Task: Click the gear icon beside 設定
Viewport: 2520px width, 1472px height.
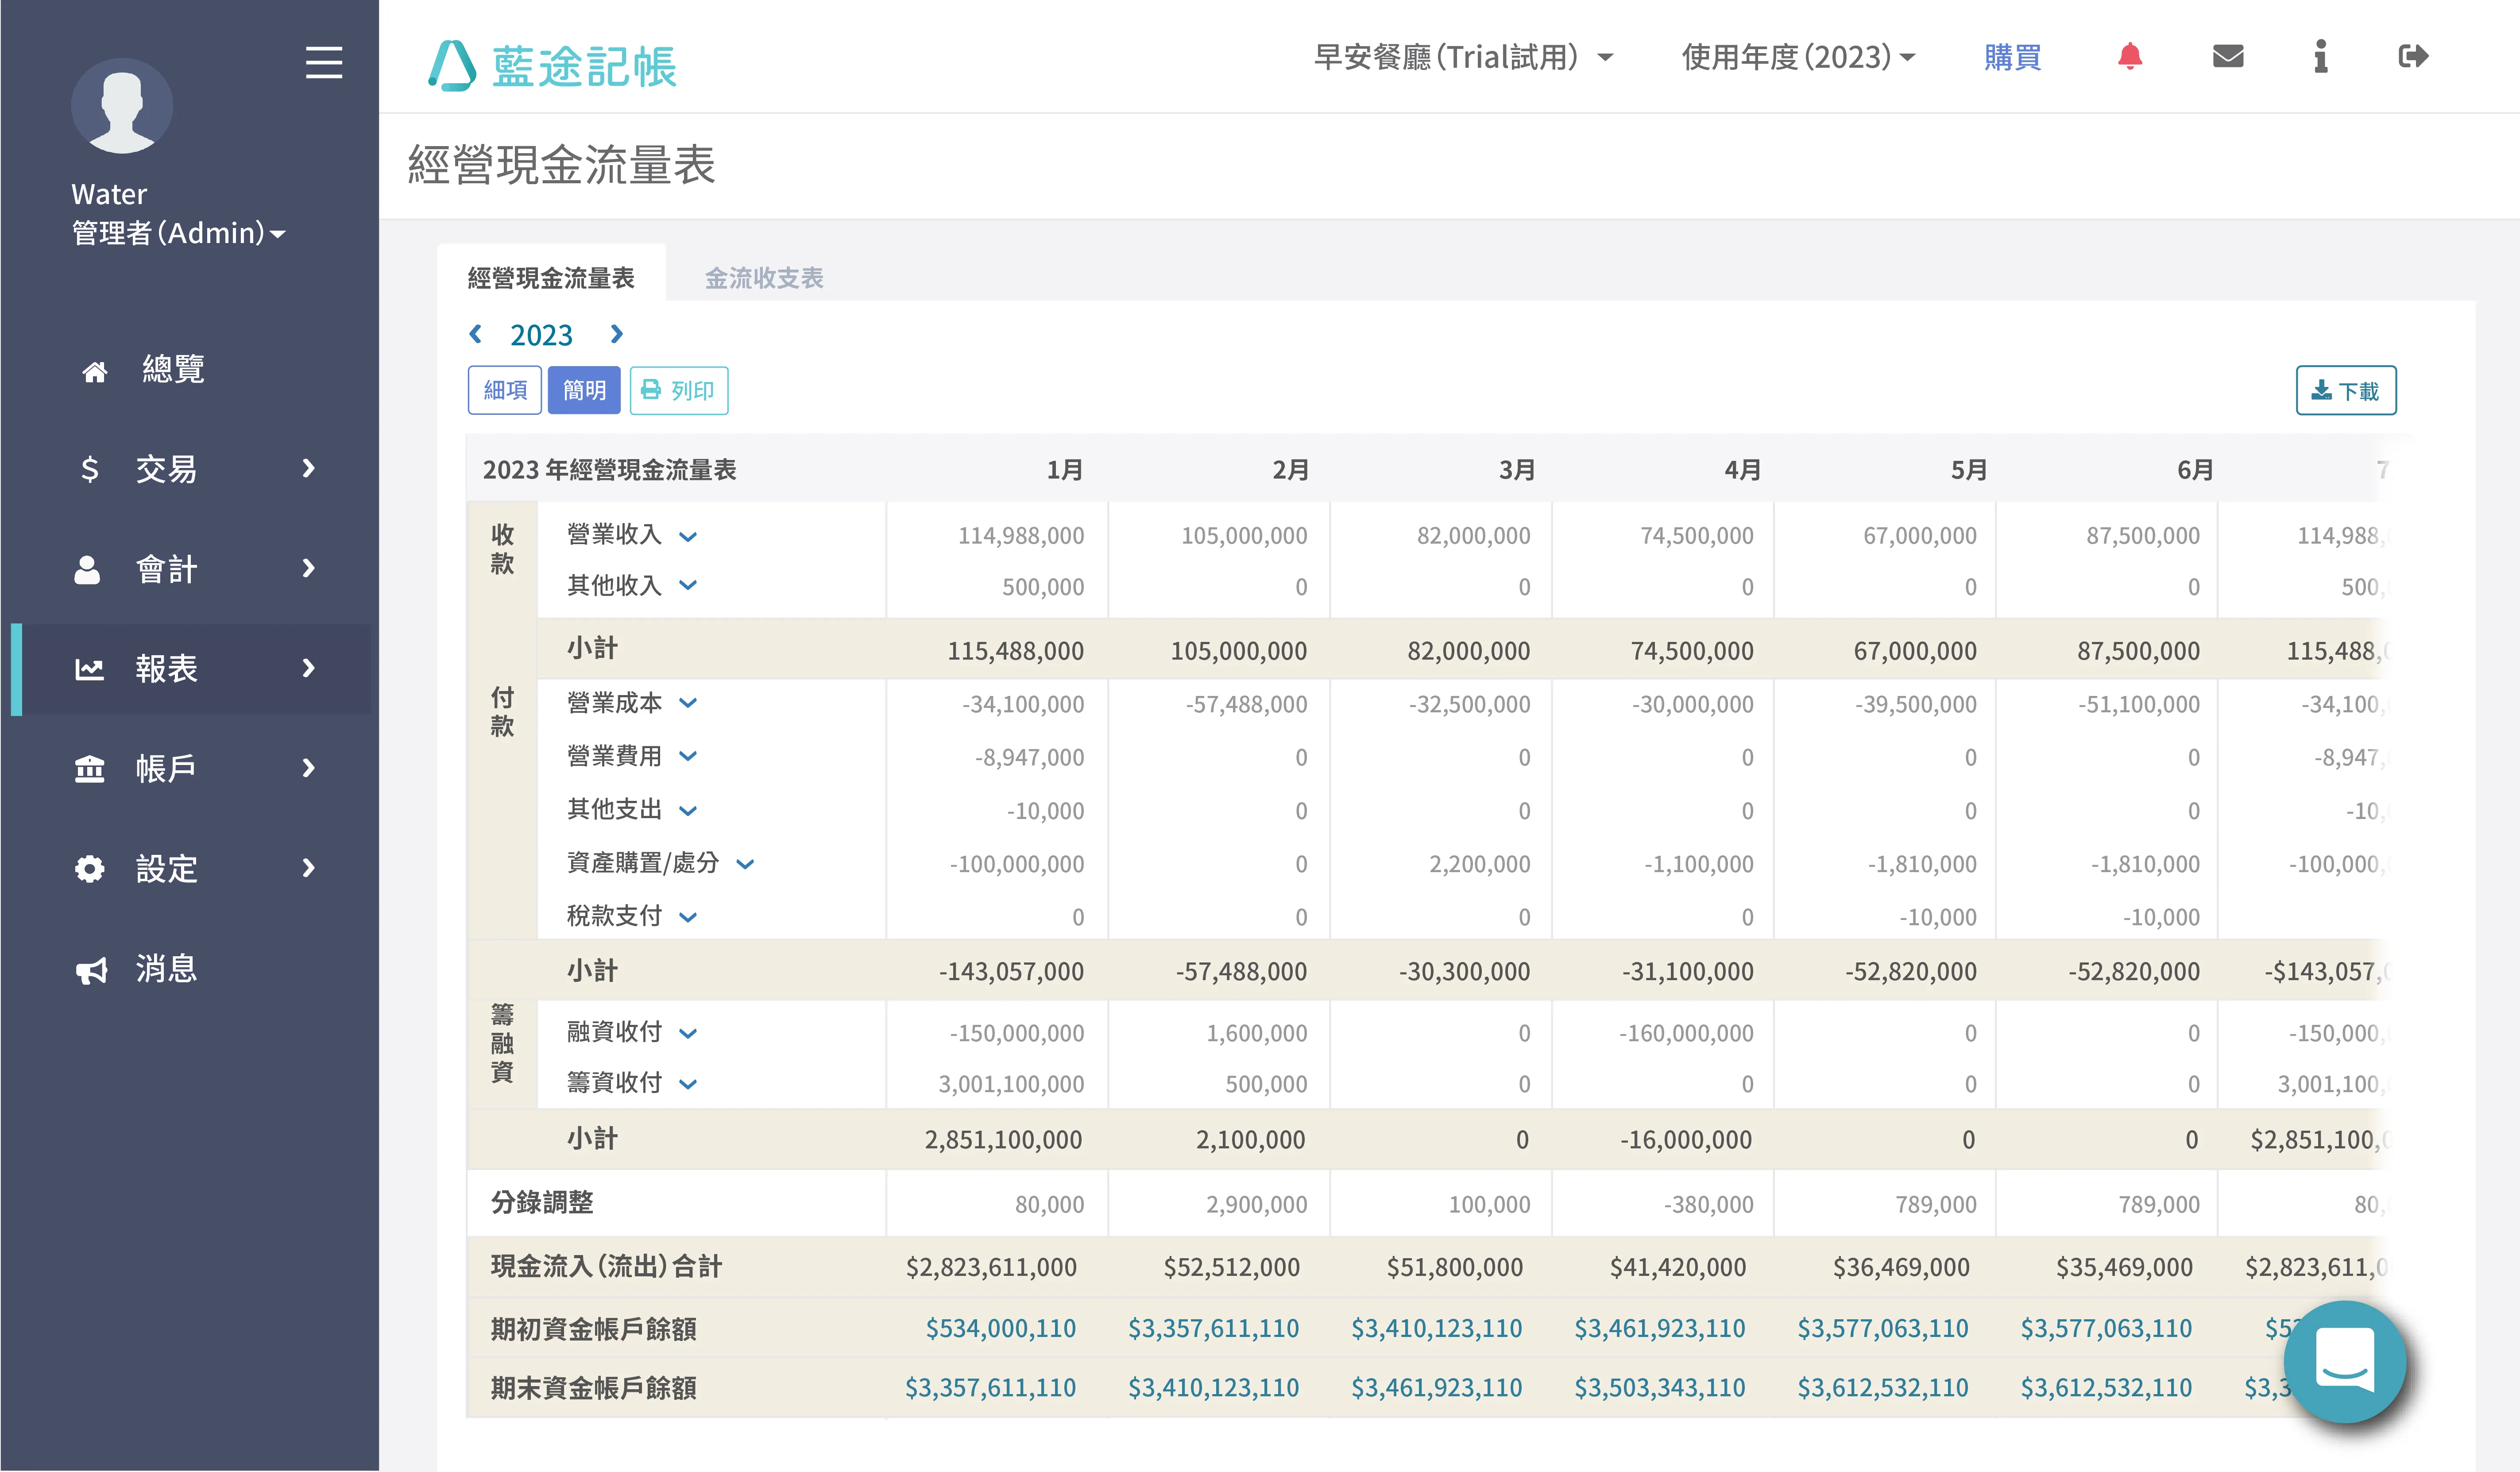Action: pyautogui.click(x=90, y=869)
